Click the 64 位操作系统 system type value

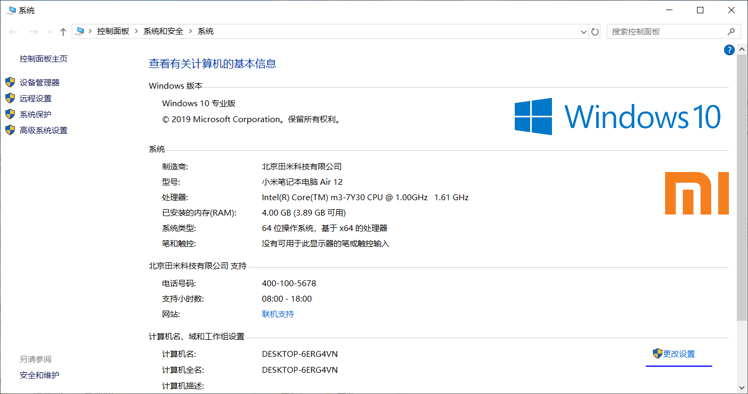coord(325,228)
